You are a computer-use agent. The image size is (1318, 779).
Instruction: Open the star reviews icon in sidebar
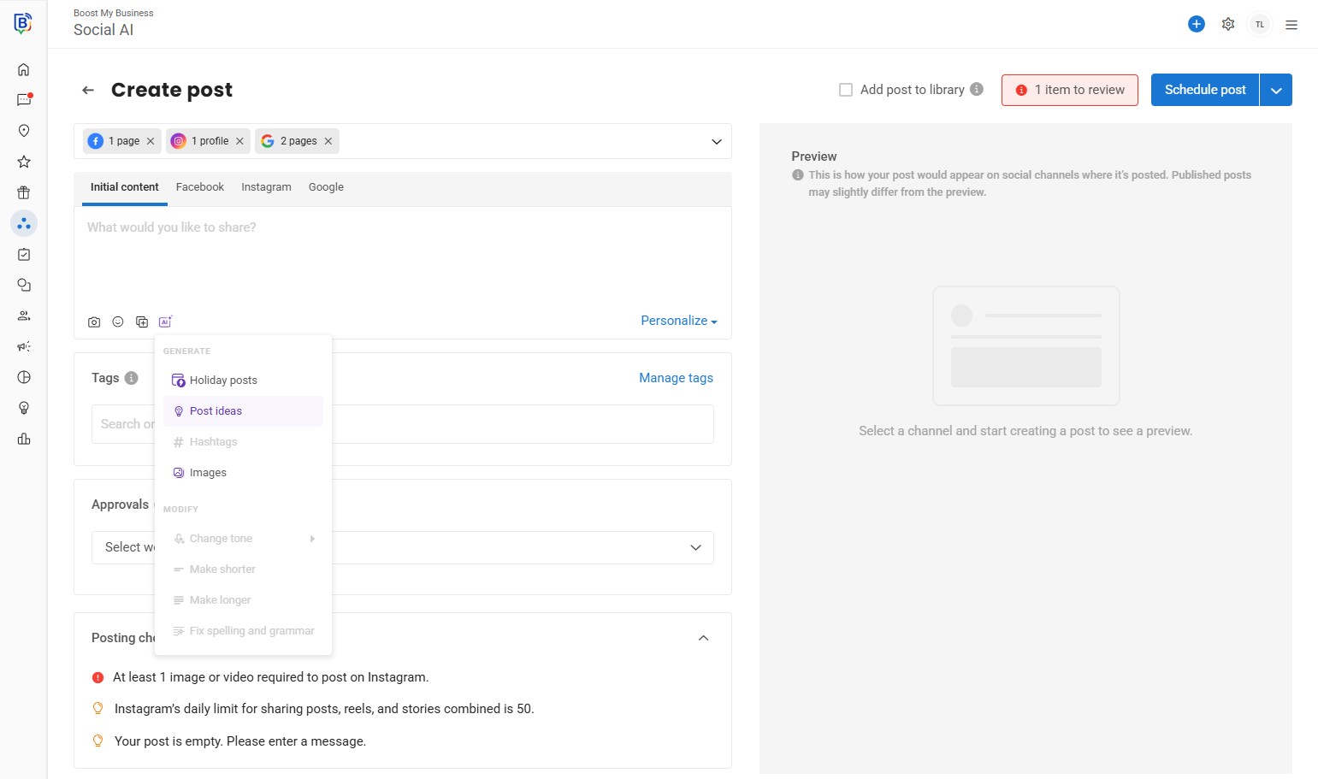(x=24, y=162)
